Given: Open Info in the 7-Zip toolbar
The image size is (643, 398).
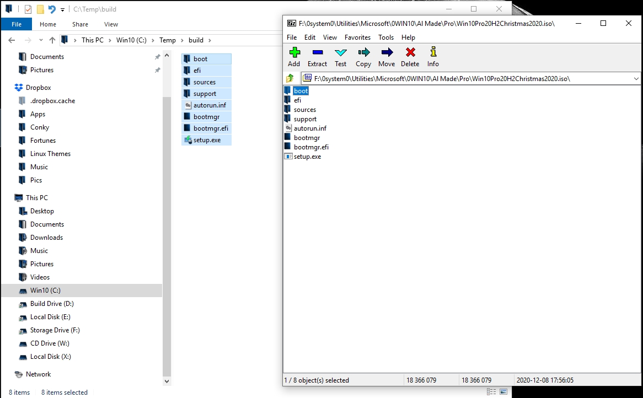Looking at the screenshot, I should coord(433,57).
